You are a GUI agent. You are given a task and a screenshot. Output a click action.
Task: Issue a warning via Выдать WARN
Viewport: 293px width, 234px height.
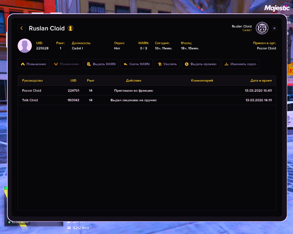pos(101,64)
